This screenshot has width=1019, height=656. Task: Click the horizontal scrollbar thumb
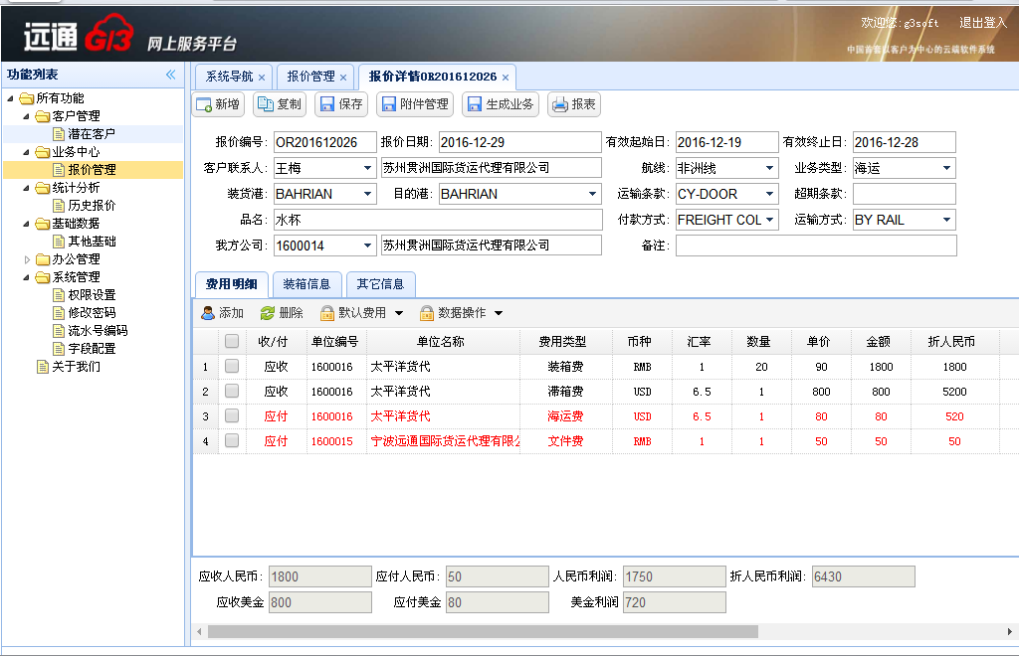pyautogui.click(x=483, y=631)
